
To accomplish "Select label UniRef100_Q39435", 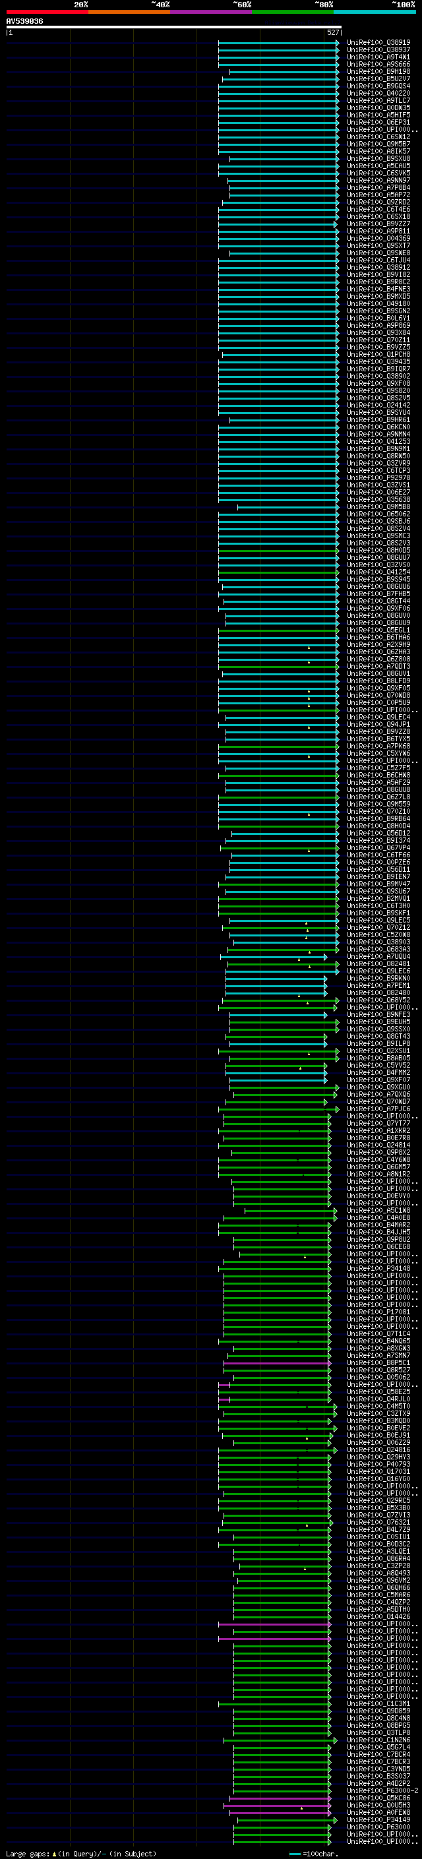I will click(378, 361).
